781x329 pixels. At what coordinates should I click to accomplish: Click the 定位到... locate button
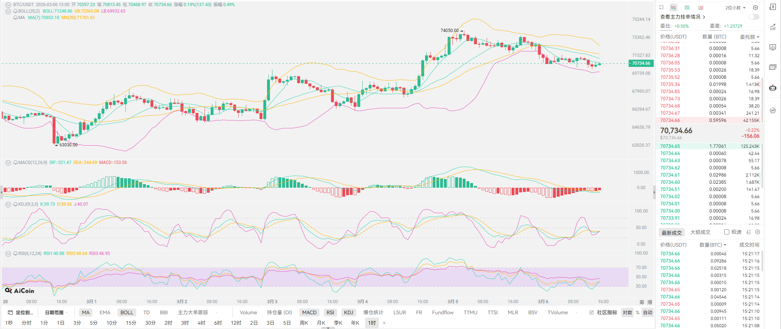pos(20,312)
